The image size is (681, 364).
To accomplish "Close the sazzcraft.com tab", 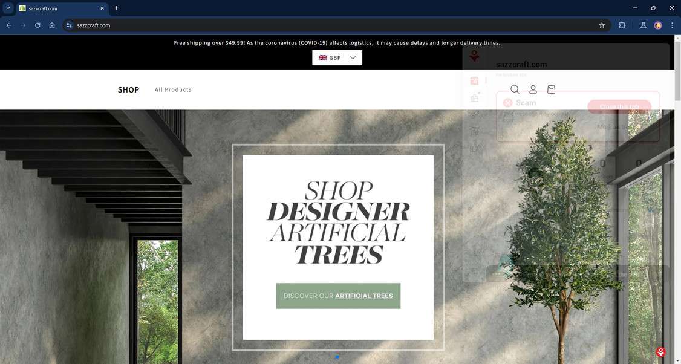I will coord(102,8).
